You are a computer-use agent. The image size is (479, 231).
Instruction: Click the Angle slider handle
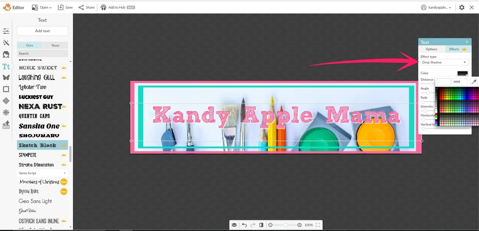coord(428,93)
